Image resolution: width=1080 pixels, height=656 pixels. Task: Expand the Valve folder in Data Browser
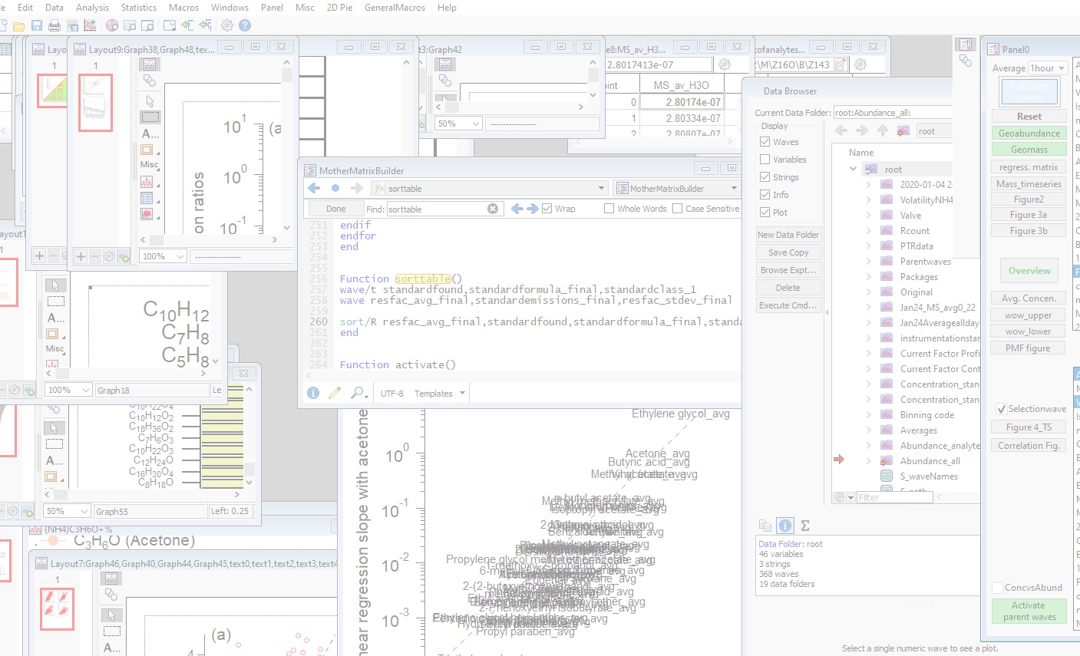point(868,216)
